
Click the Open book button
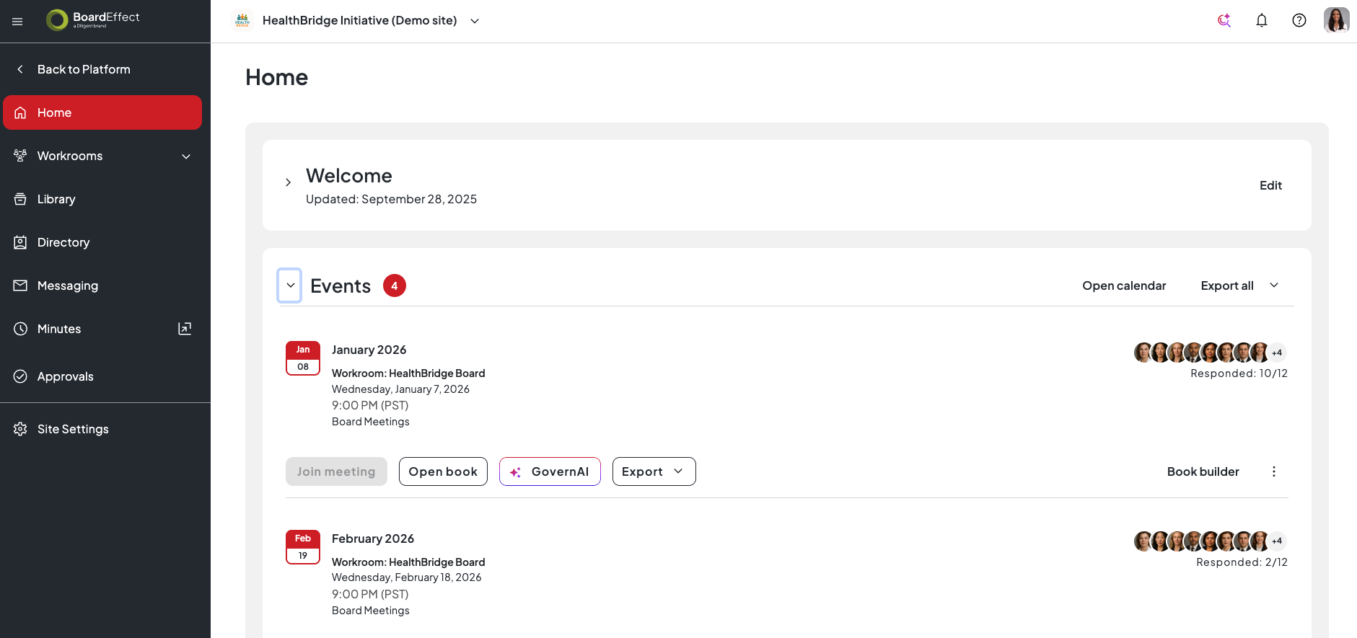[443, 471]
